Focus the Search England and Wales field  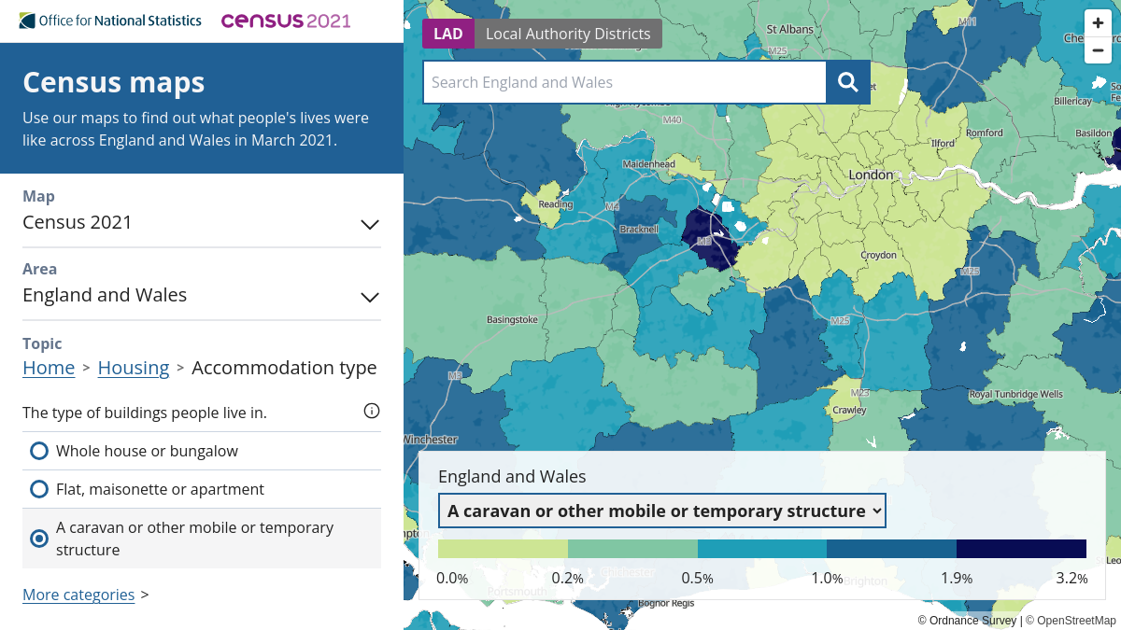click(625, 82)
